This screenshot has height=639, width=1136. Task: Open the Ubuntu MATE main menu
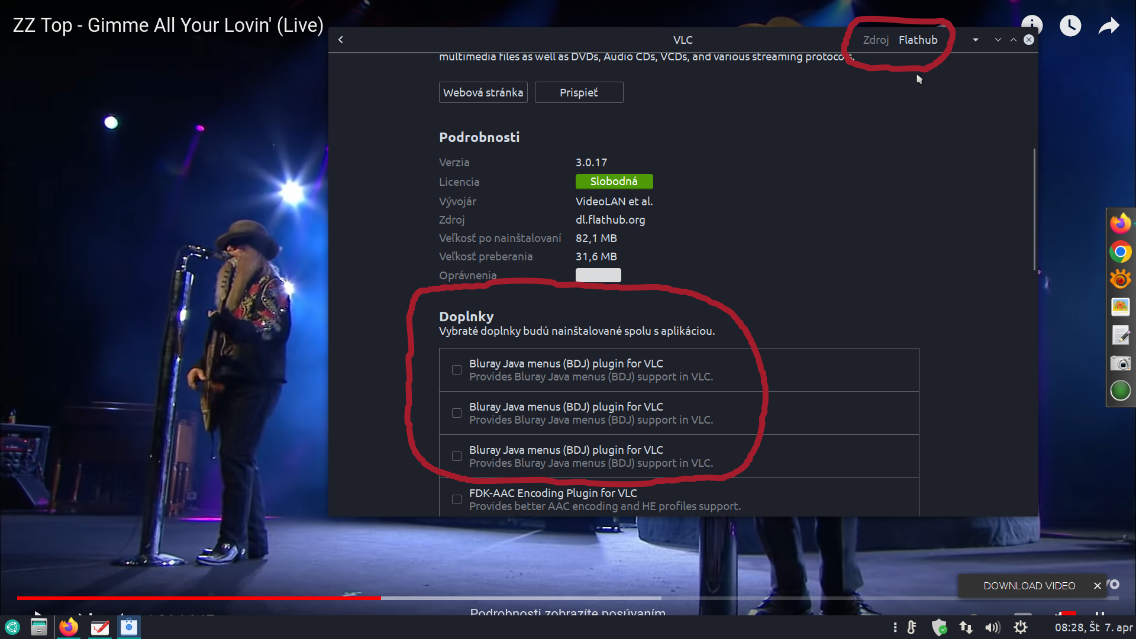12,627
